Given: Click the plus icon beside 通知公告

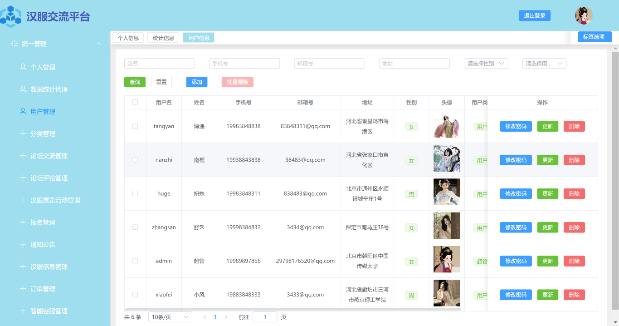Looking at the screenshot, I should [23, 244].
